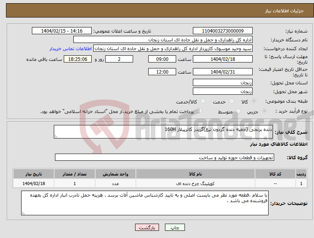The width and height of the screenshot is (314, 238).
Task: Click the کد کالا column header
Action: point(275,174)
